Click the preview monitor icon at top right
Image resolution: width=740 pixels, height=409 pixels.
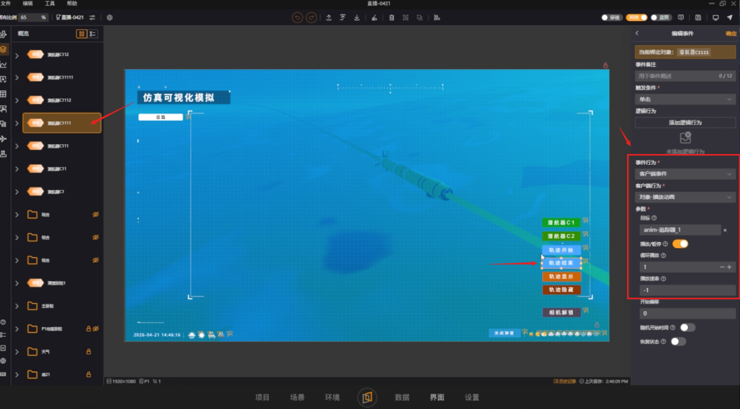(715, 18)
